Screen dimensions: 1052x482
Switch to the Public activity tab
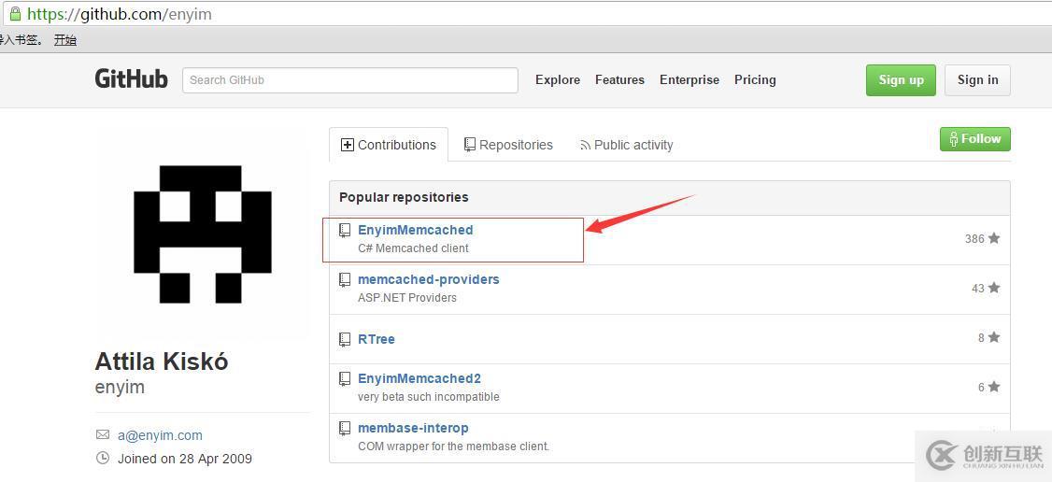pyautogui.click(x=627, y=145)
